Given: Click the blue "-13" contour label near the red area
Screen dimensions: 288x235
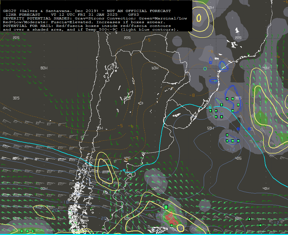Looking at the screenshot, I should (x=154, y=215).
